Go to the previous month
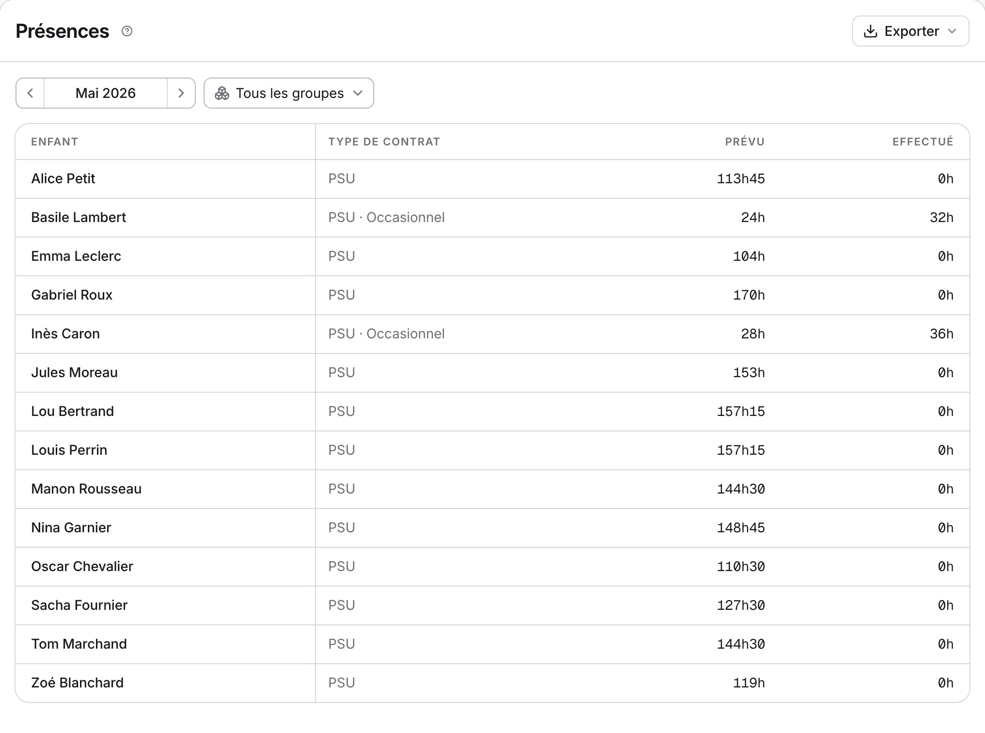Screen dimensions: 985x733 [30, 93]
